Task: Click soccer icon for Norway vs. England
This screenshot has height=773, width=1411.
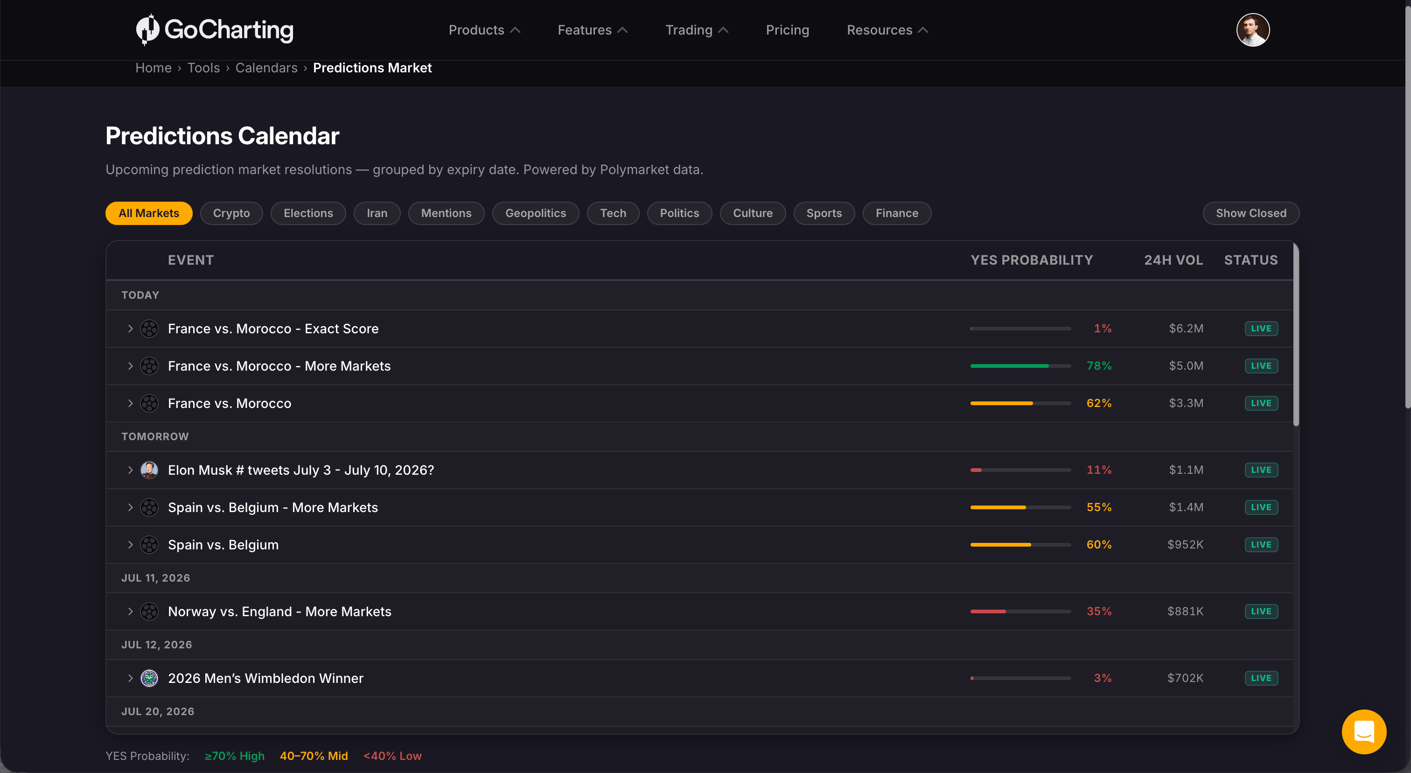Action: tap(149, 611)
